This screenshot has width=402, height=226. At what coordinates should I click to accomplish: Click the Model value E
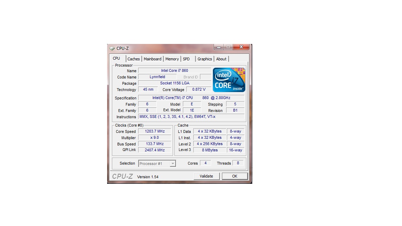[x=192, y=104]
